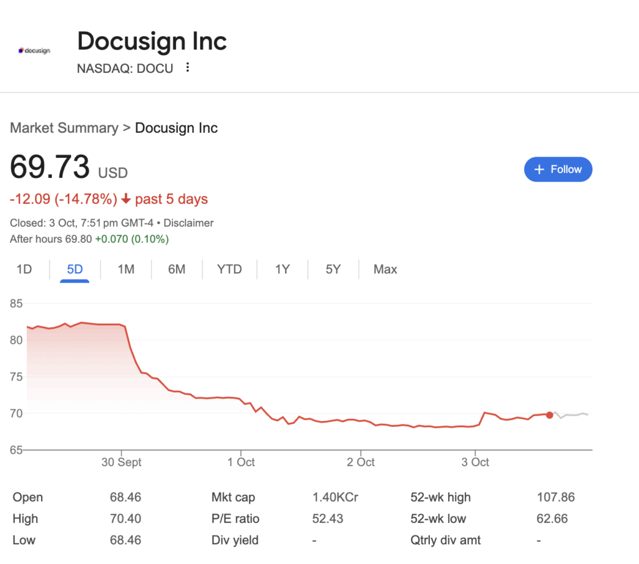This screenshot has width=639, height=564.
Task: Follow Docusign Inc stock
Action: [x=558, y=170]
